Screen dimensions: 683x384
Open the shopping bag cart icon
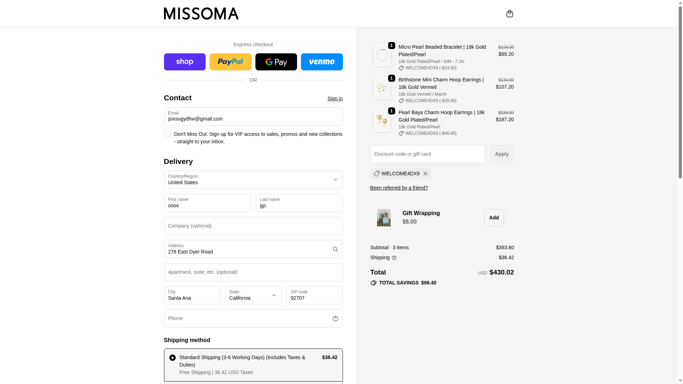point(509,14)
